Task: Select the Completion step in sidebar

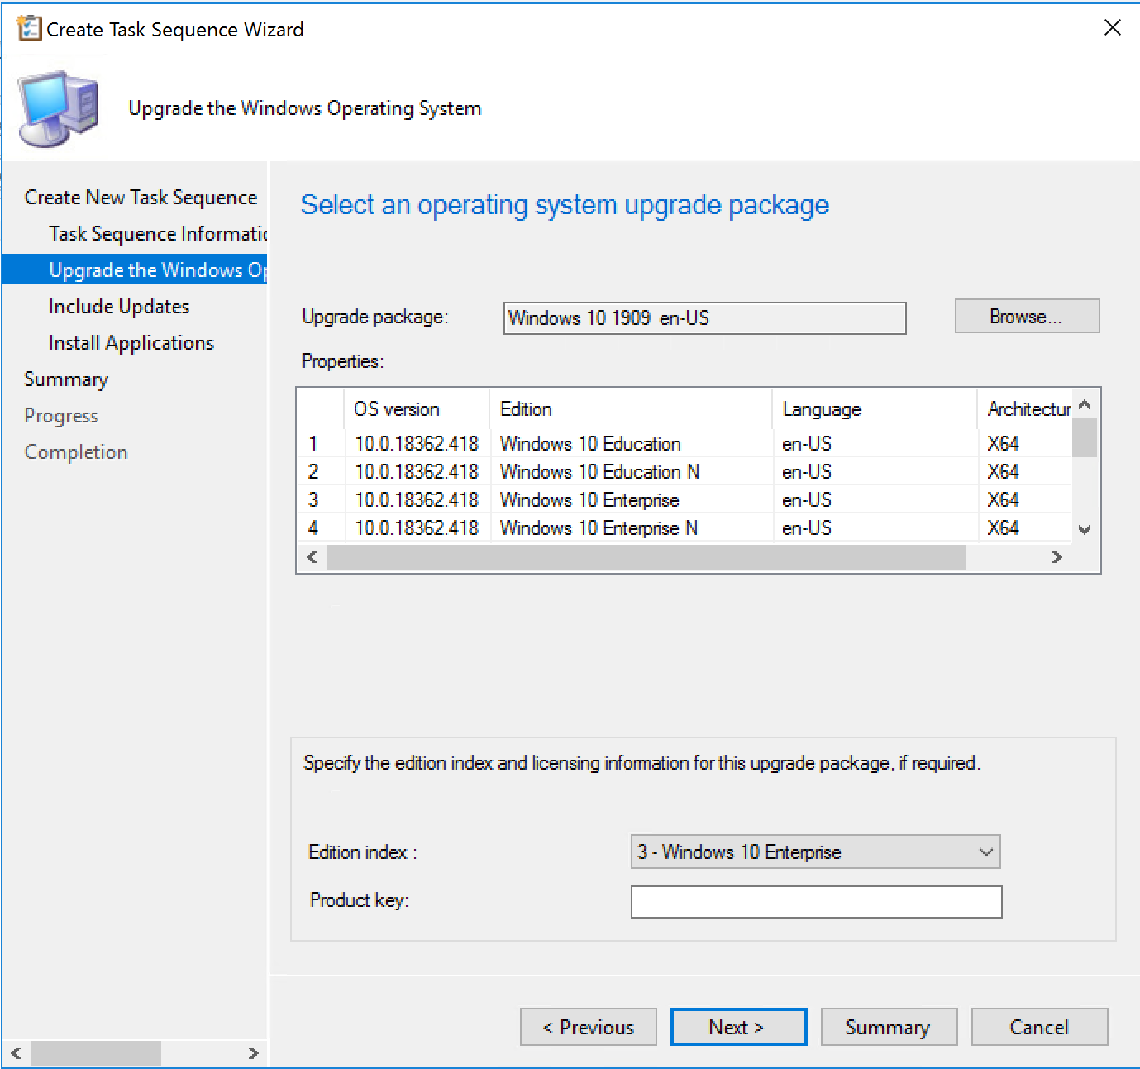Action: (x=76, y=452)
